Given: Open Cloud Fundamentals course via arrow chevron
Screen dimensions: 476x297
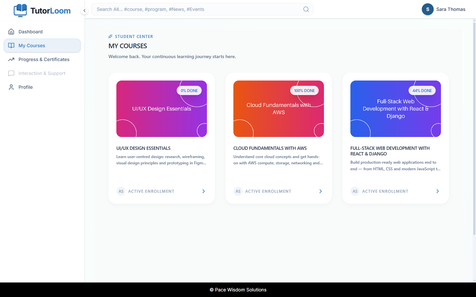Looking at the screenshot, I should click(321, 191).
